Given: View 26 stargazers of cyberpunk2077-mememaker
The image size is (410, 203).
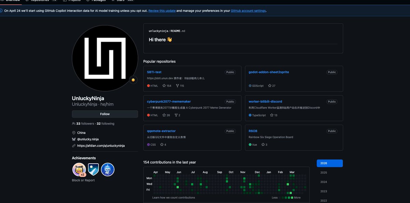Looking at the screenshot, I should click(x=166, y=115).
